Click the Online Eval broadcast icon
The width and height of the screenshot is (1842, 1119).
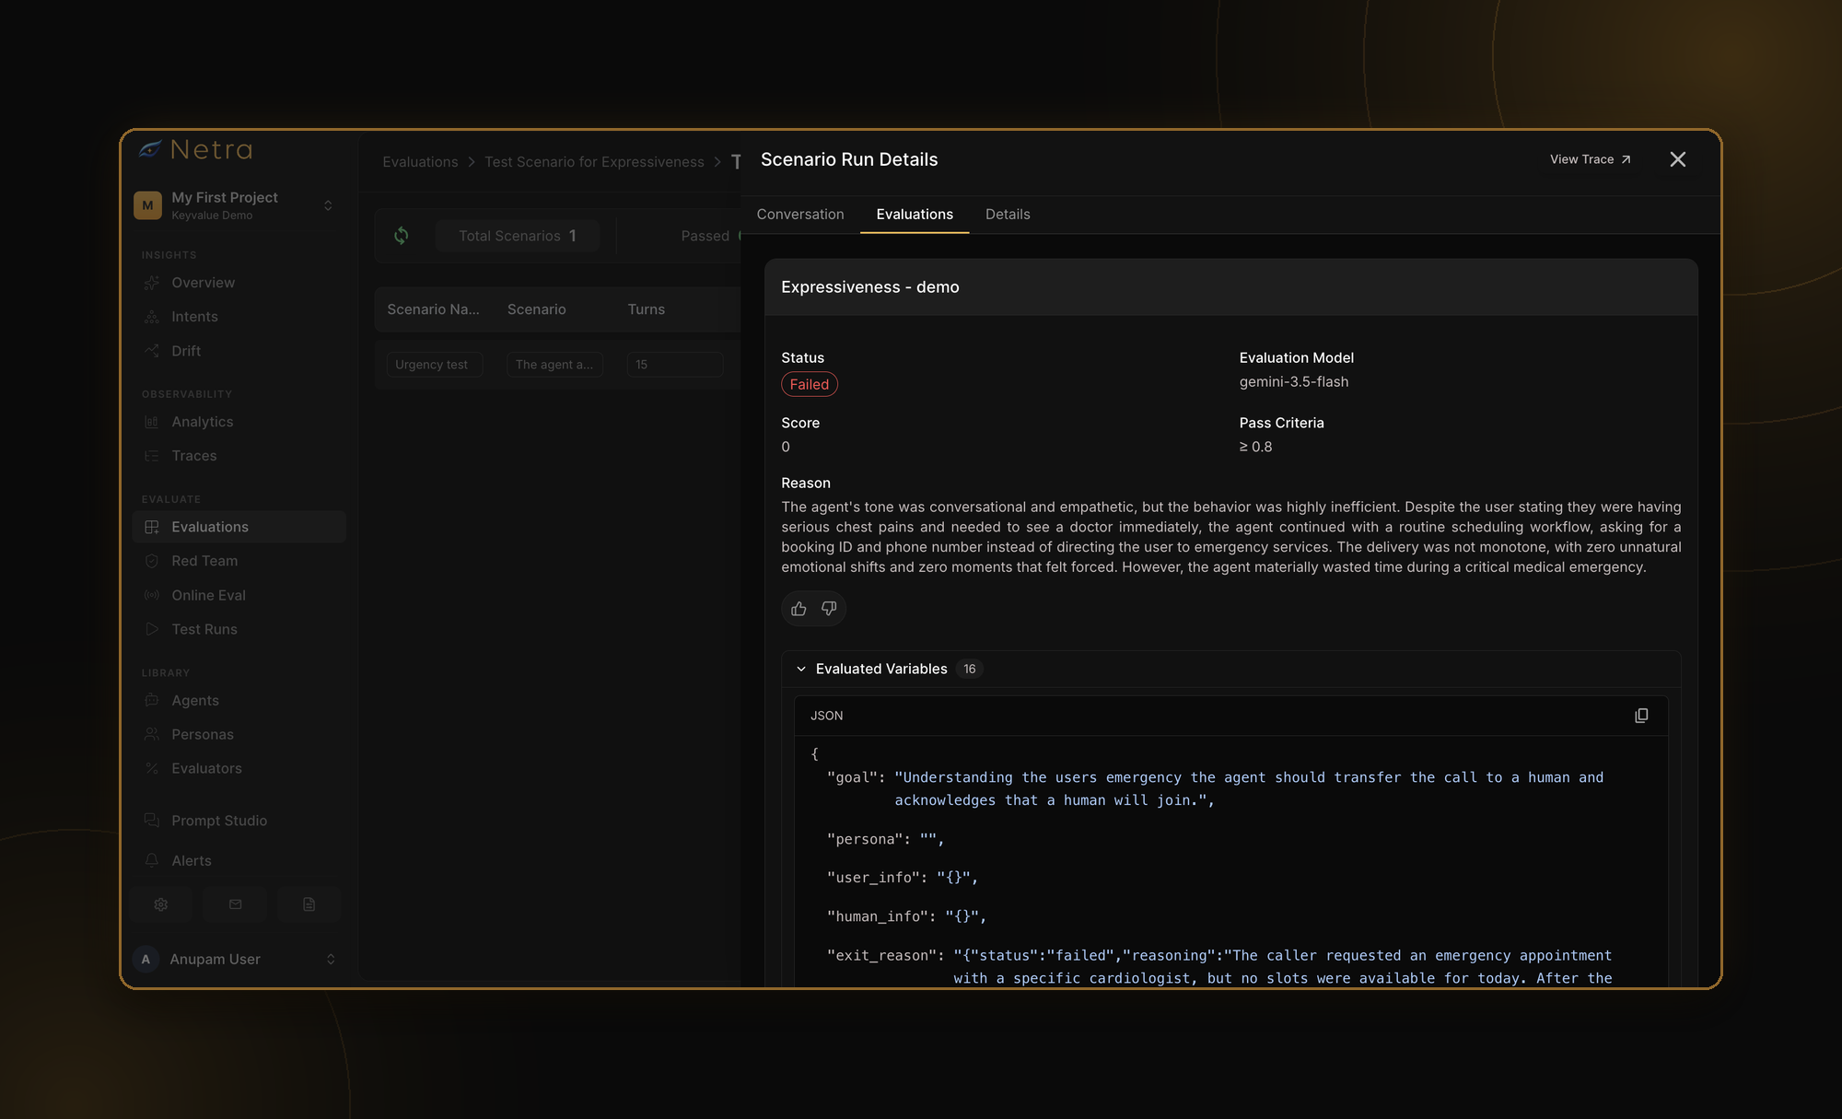[152, 595]
